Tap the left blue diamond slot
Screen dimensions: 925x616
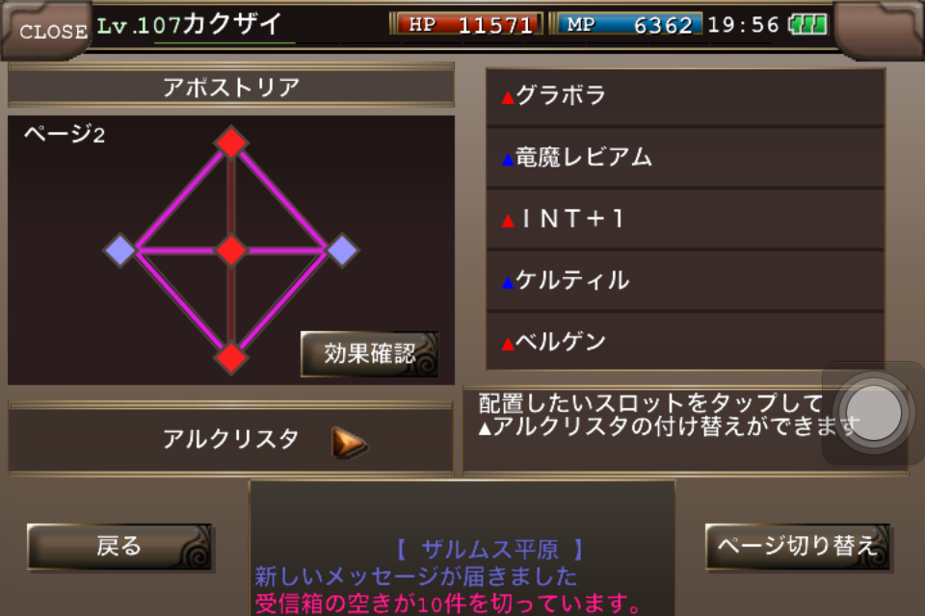coord(120,250)
